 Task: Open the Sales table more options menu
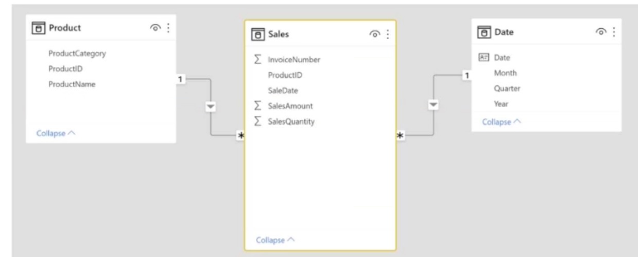pyautogui.click(x=387, y=35)
